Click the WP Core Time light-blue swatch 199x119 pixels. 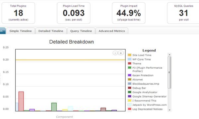point(129,59)
